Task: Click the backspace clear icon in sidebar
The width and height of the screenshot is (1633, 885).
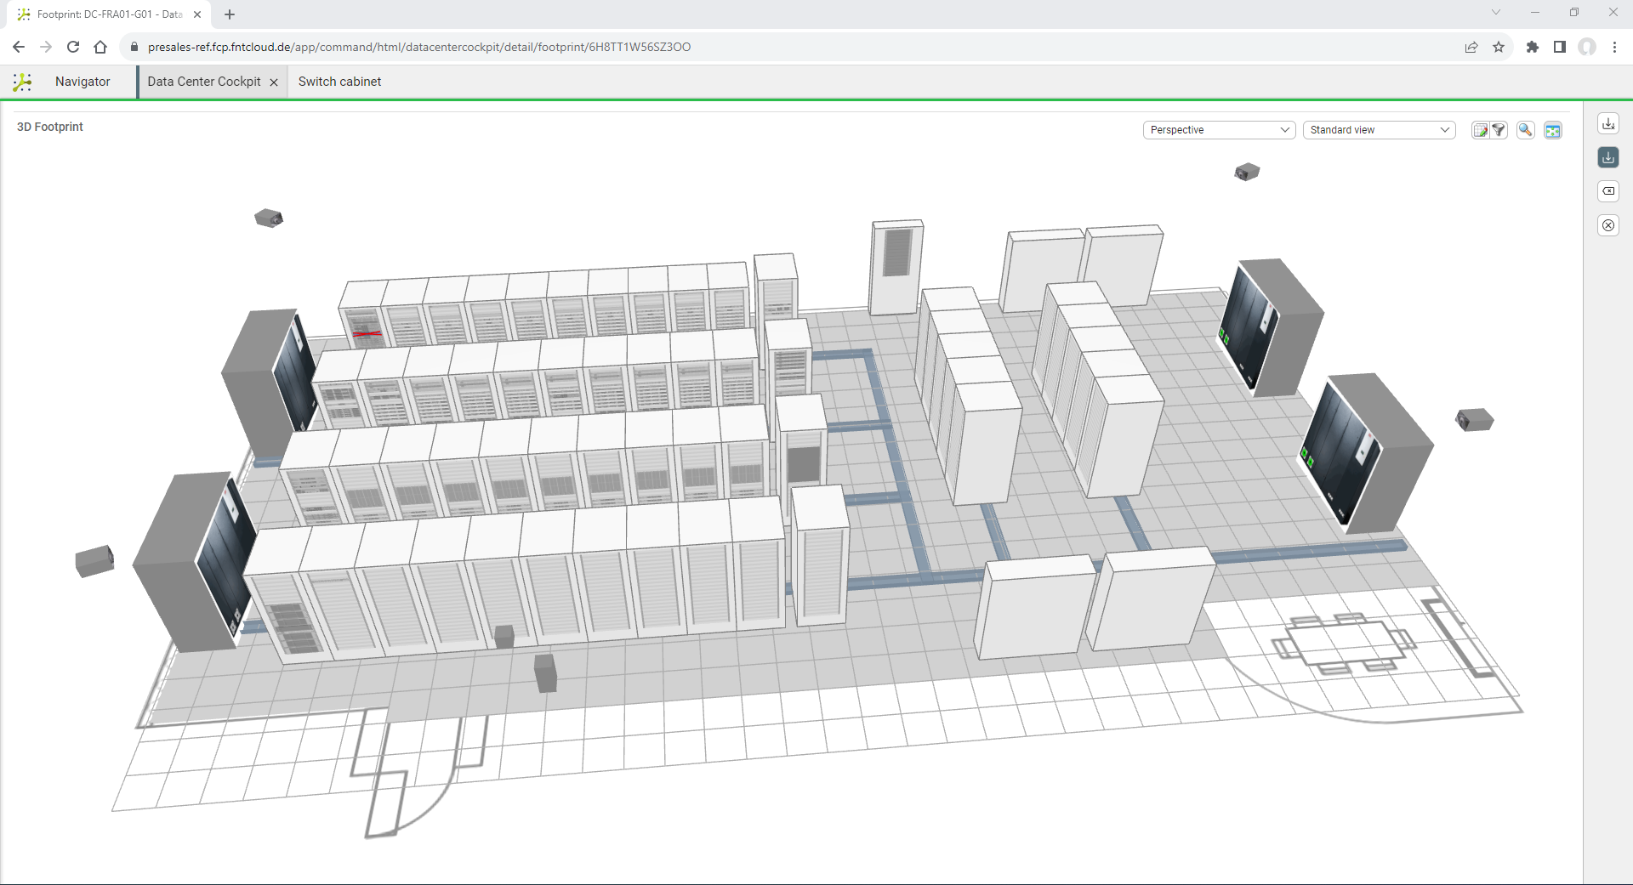Action: tap(1608, 191)
